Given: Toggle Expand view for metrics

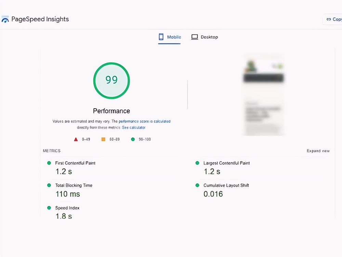Looking at the screenshot, I should [x=318, y=151].
